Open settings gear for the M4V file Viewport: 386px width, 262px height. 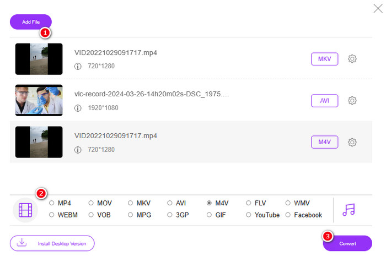[352, 142]
